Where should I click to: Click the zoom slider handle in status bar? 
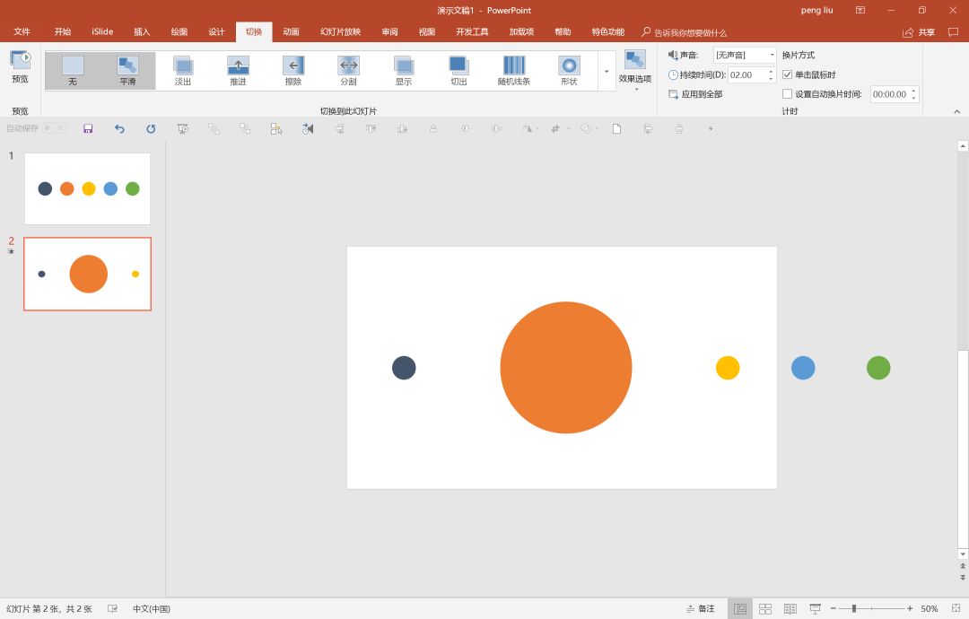tap(854, 608)
